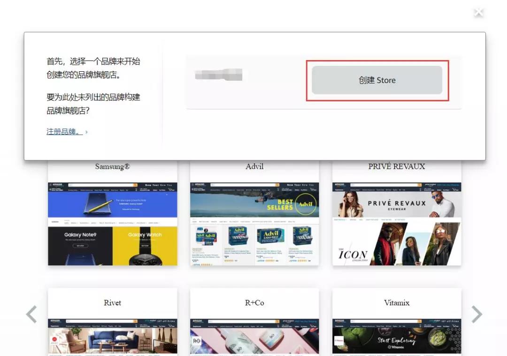Open the 注册品牌 registration link
The image size is (507, 356).
click(x=60, y=131)
